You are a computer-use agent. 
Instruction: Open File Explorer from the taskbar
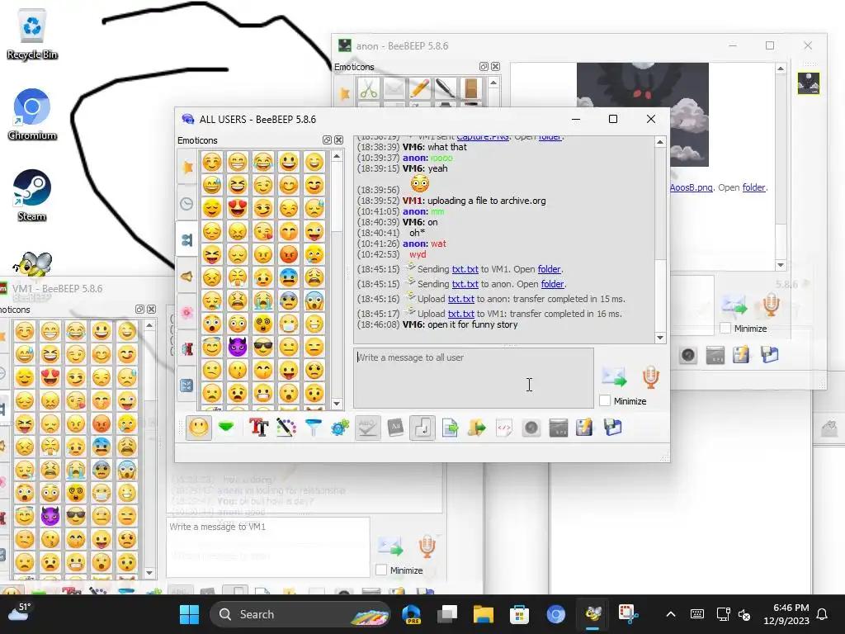(x=484, y=614)
